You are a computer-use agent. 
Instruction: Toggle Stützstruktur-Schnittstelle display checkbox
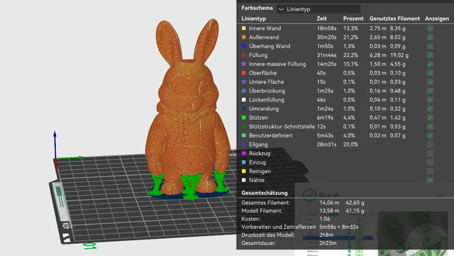tap(430, 127)
